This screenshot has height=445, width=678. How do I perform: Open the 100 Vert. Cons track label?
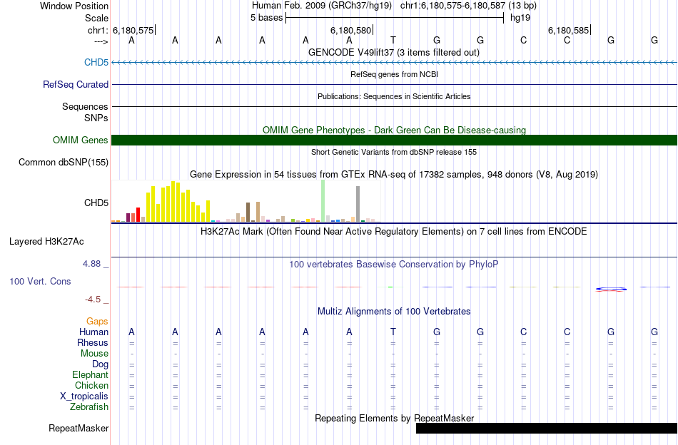coord(40,281)
